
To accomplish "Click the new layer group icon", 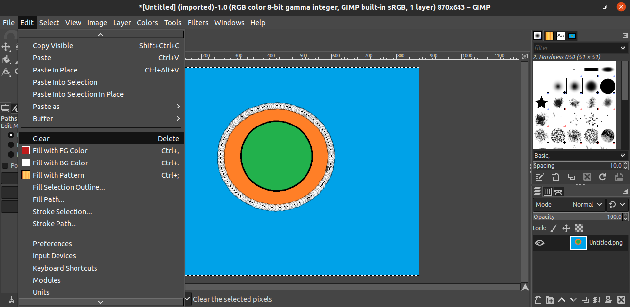I will pyautogui.click(x=550, y=299).
